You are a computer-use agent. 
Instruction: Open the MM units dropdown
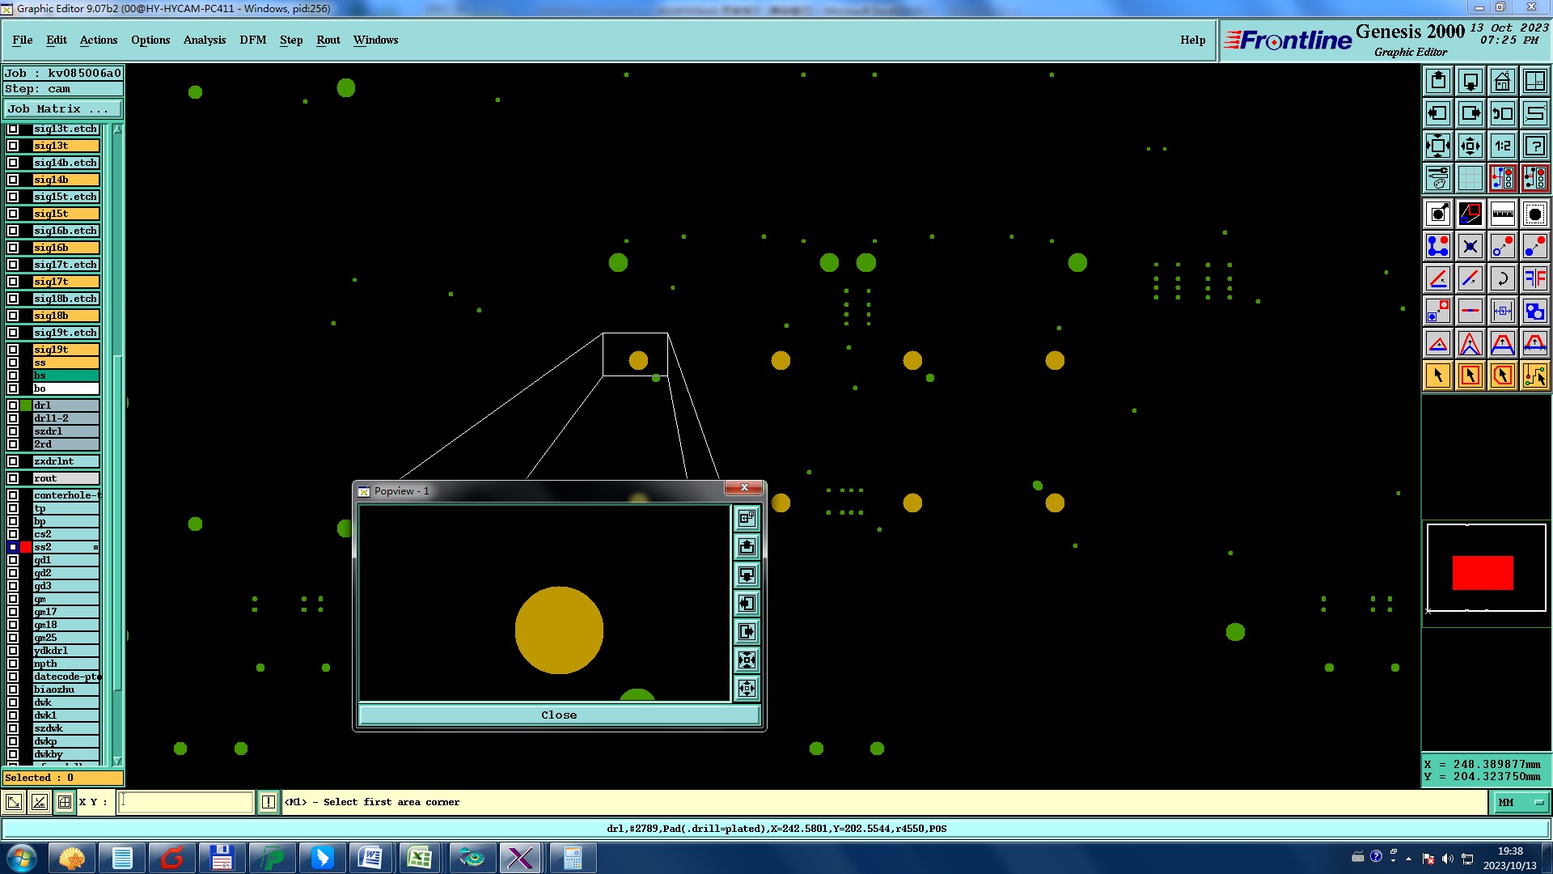(x=1521, y=802)
